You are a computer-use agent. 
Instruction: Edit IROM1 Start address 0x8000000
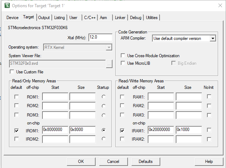point(55,130)
